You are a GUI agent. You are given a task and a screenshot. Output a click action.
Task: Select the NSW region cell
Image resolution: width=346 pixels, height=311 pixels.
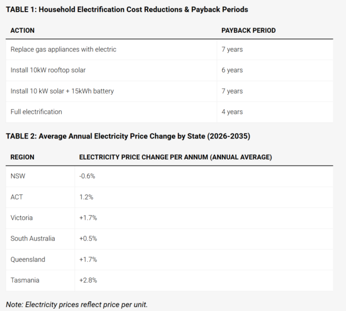[18, 176]
